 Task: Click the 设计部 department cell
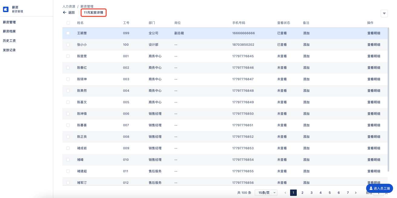154,45
